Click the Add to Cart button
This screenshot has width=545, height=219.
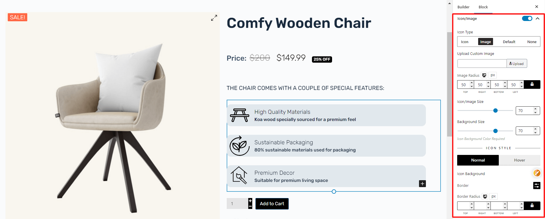click(272, 204)
